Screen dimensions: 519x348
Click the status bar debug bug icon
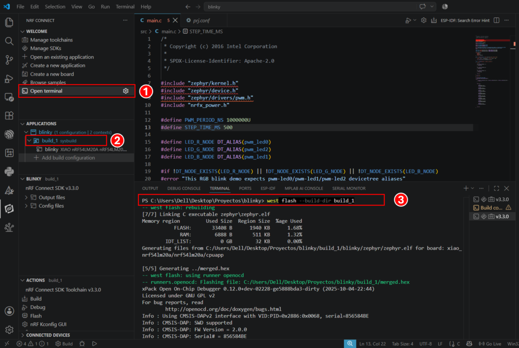tap(82, 344)
